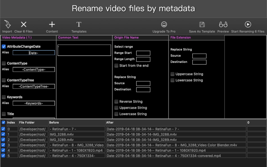Click the Upgrade To Pro smiley icon

click(x=164, y=24)
